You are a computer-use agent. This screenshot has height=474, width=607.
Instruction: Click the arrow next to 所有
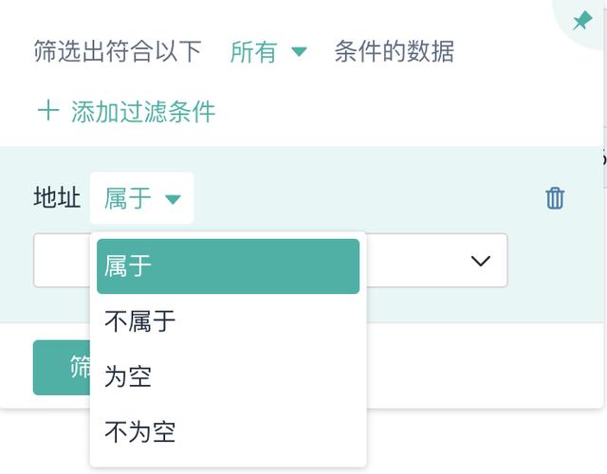[300, 52]
